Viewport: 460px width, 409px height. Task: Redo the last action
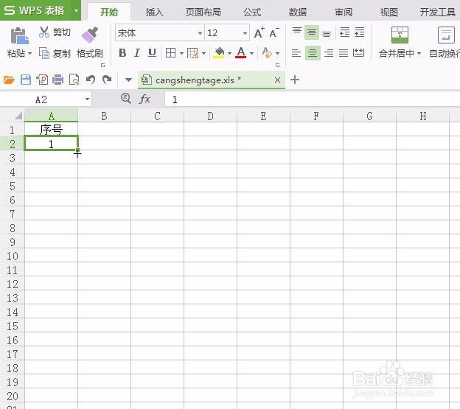pyautogui.click(x=107, y=80)
